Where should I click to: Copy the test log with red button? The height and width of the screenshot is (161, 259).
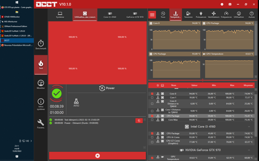click(139, 121)
